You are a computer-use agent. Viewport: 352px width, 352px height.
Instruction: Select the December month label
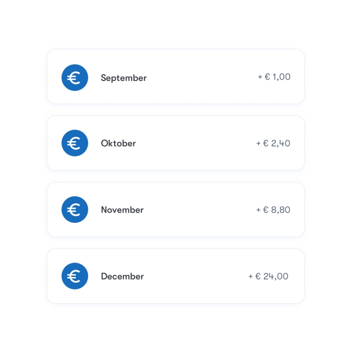[x=122, y=276]
